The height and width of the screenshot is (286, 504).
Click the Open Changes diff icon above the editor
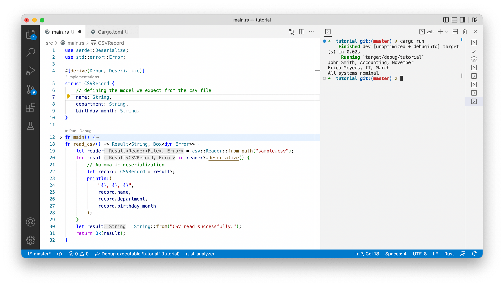[x=291, y=32]
